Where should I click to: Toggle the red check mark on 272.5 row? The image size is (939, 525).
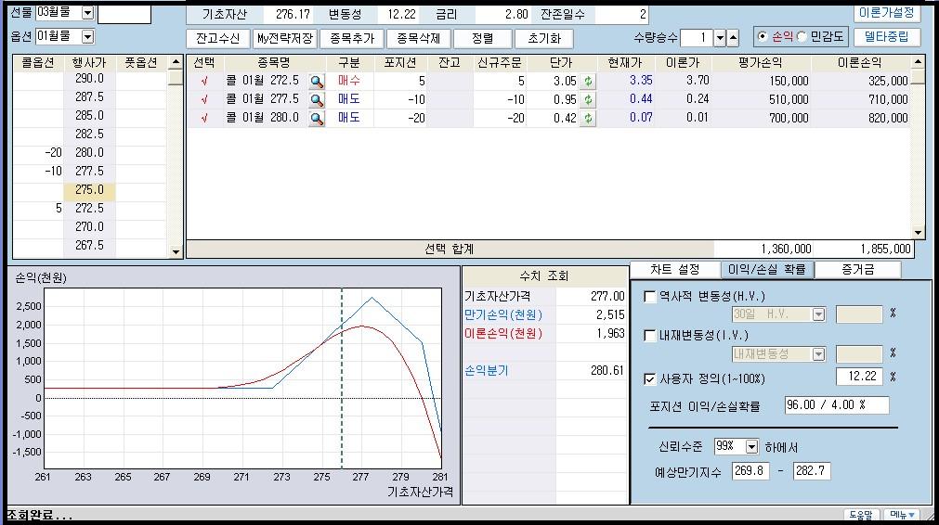coord(203,81)
